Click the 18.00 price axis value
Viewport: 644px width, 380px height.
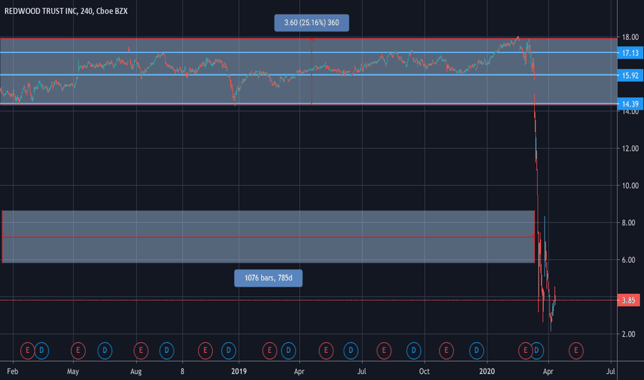coord(630,37)
